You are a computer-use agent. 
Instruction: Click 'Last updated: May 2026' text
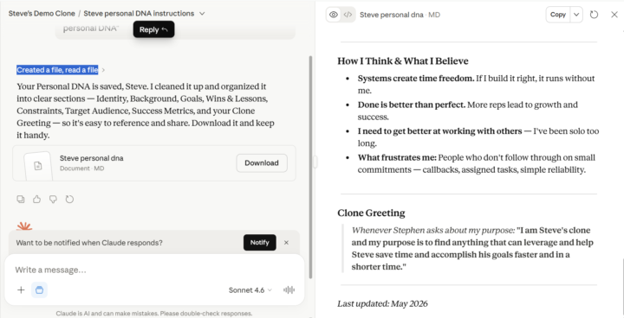382,303
